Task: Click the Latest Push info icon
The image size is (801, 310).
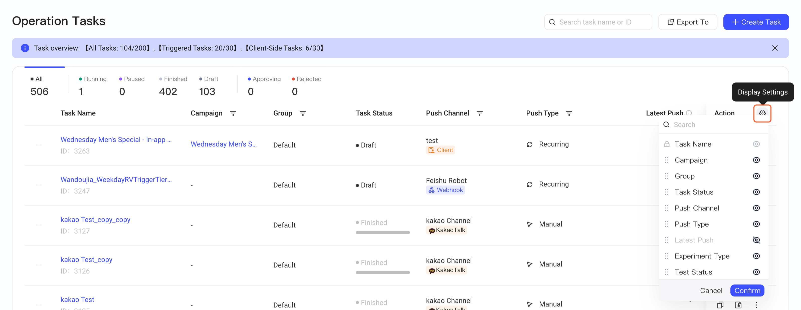Action: [689, 113]
